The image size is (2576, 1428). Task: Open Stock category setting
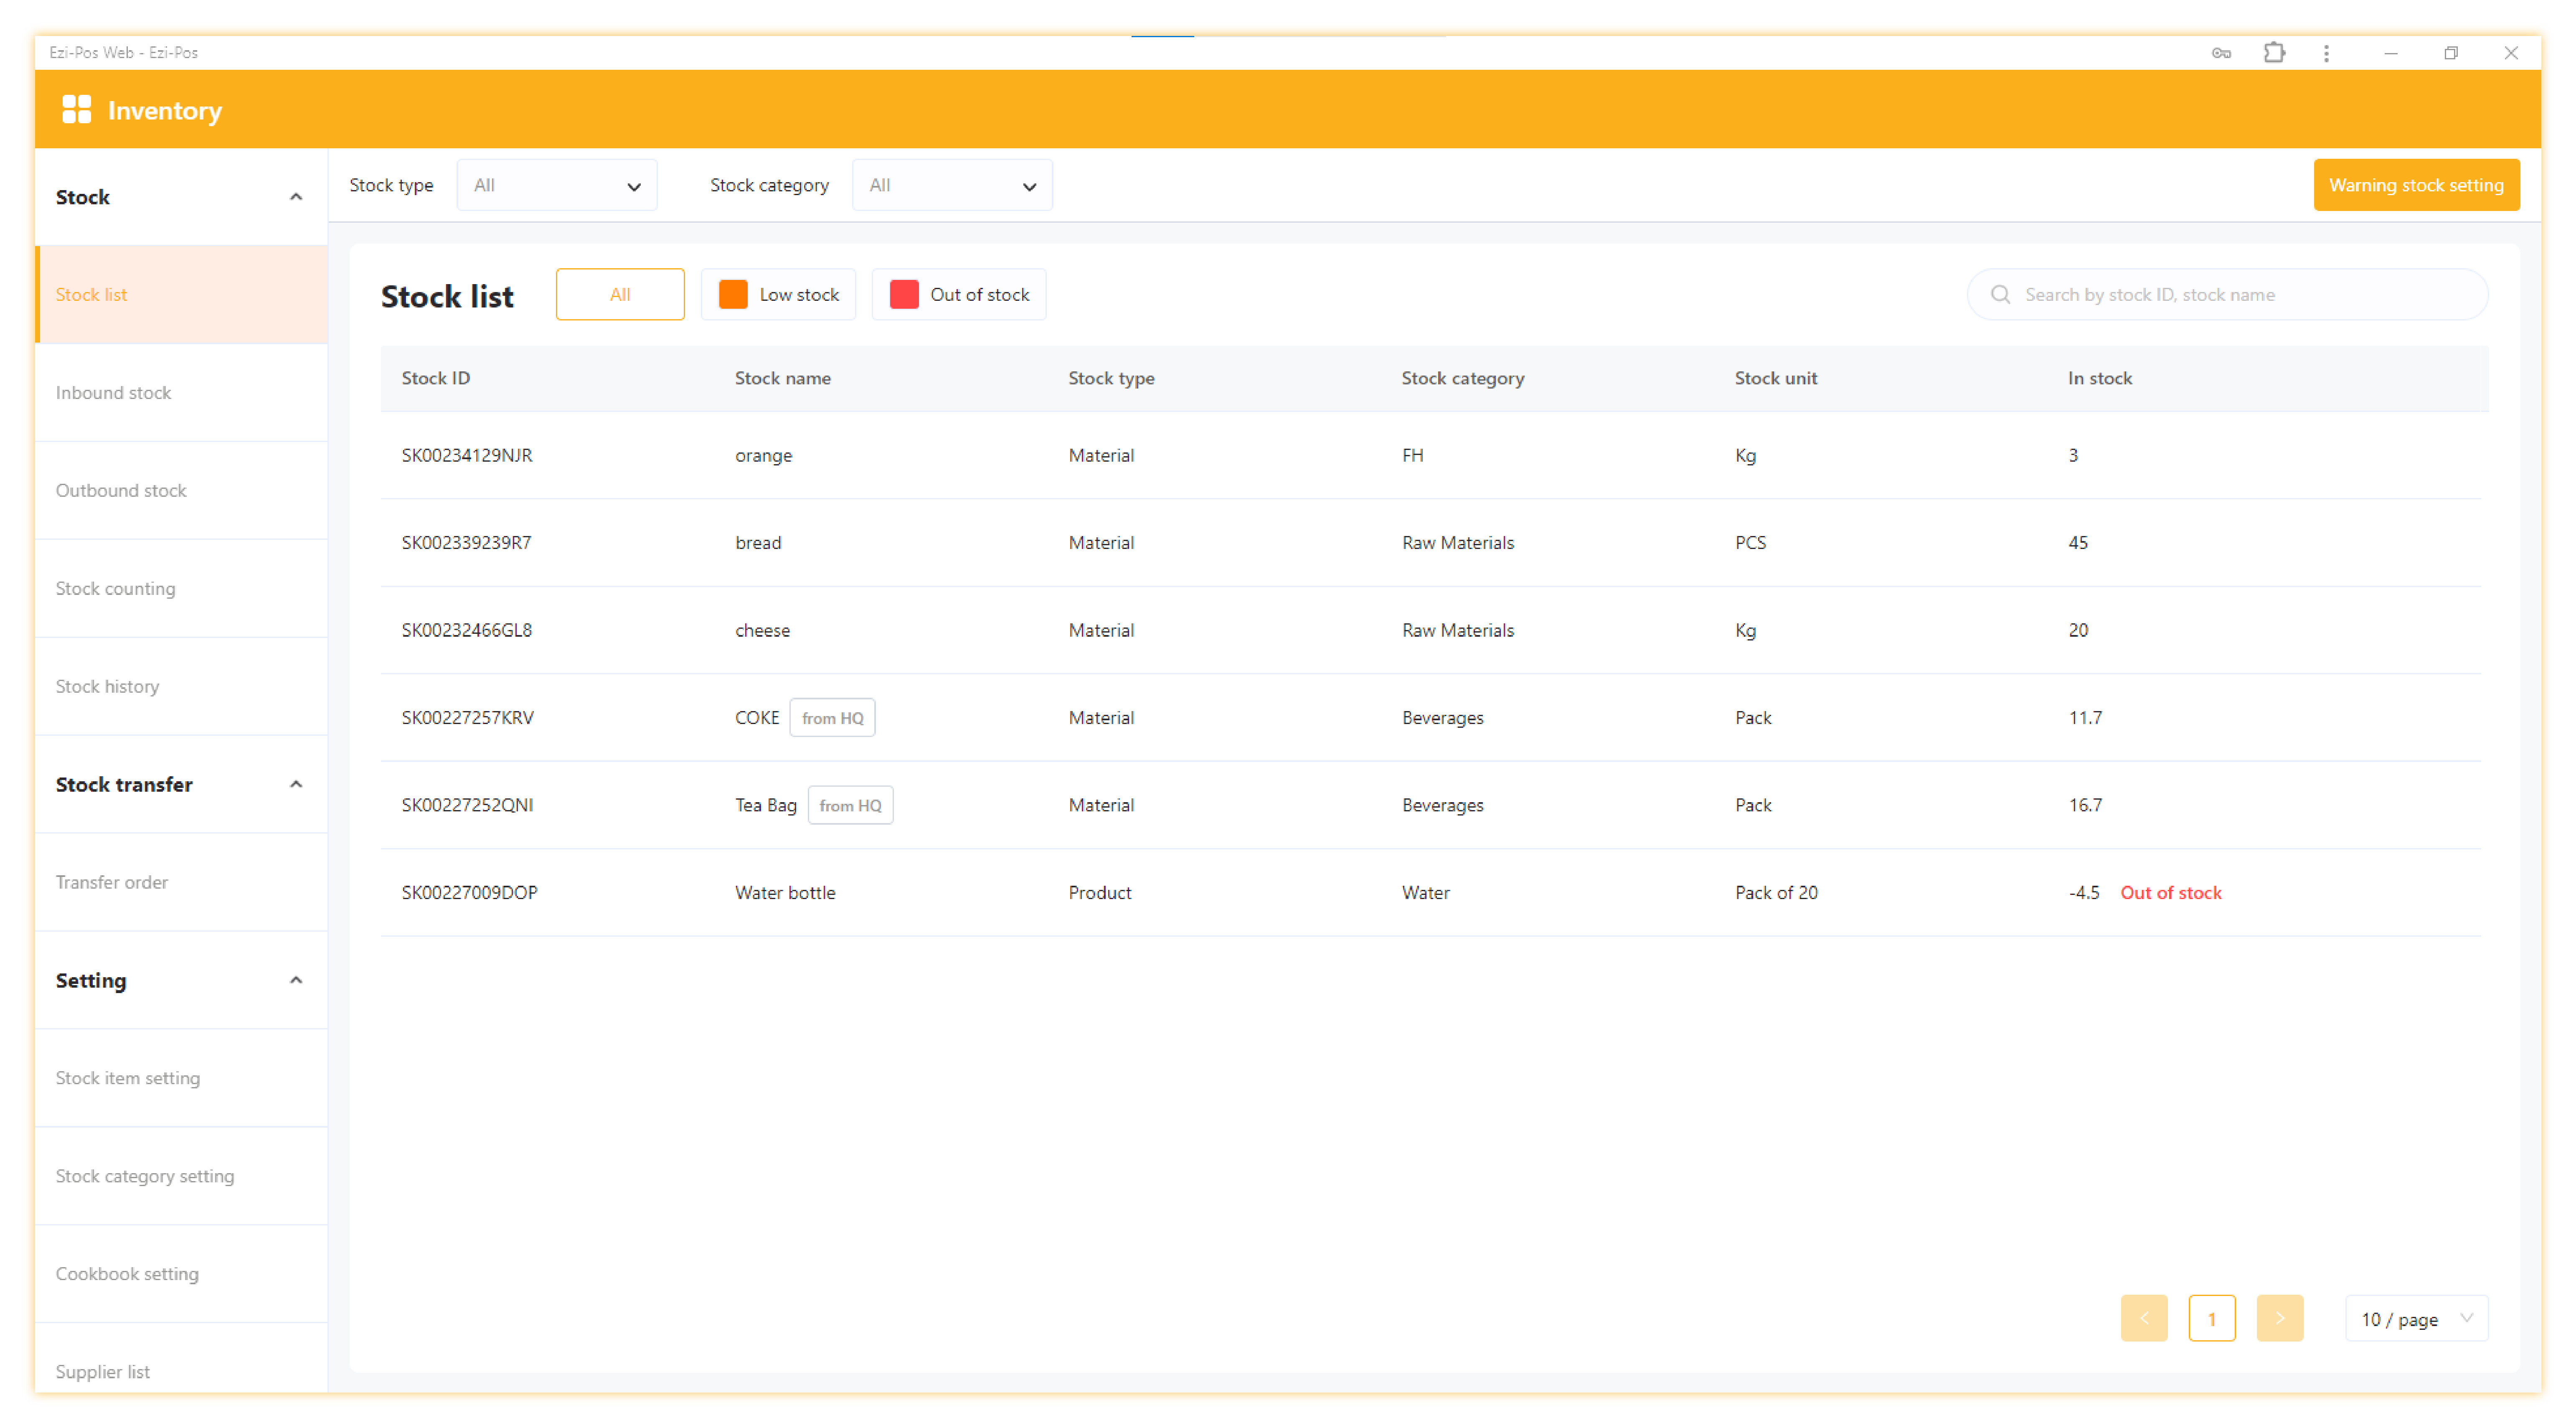point(181,1177)
